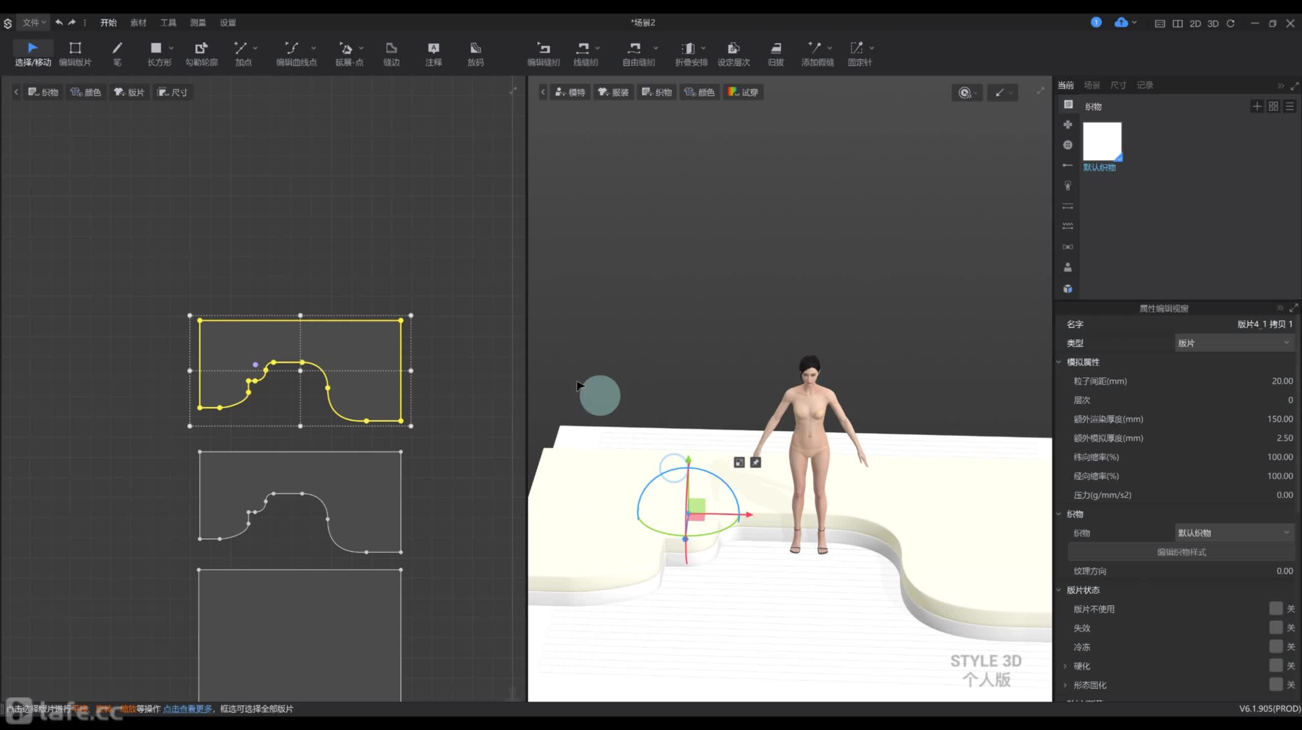
Task: Open the cloud upload icon
Action: [x=1121, y=22]
